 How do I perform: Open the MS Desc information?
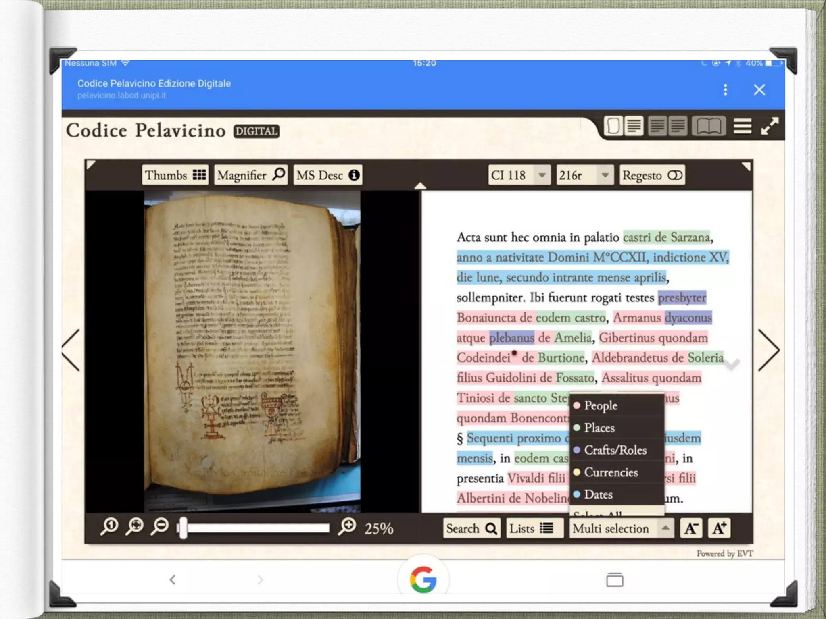327,175
